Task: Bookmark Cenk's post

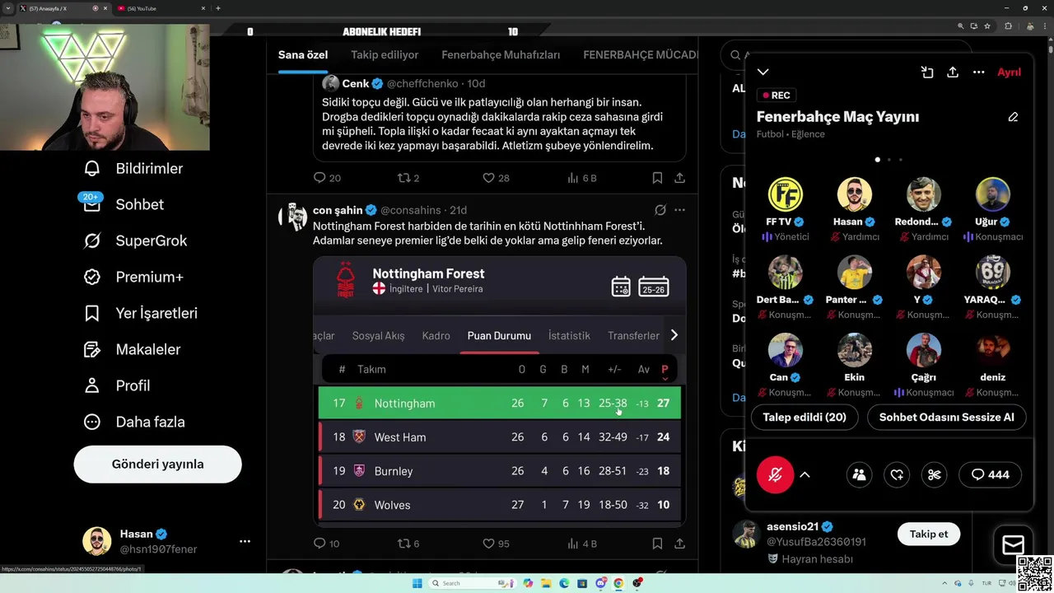Action: pos(657,178)
